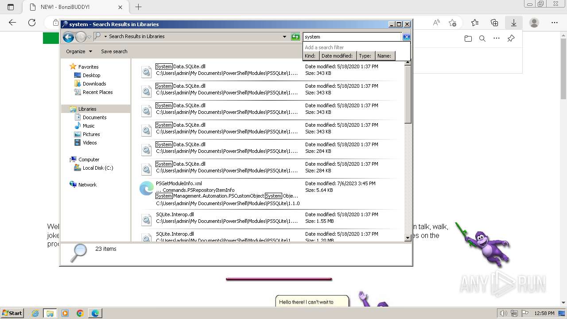Image resolution: width=567 pixels, height=319 pixels.
Task: Click the Windows Explorer taskbar icon
Action: (x=50, y=313)
